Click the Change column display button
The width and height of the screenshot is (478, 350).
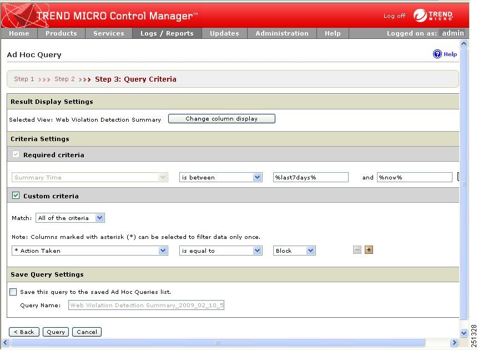coord(221,118)
